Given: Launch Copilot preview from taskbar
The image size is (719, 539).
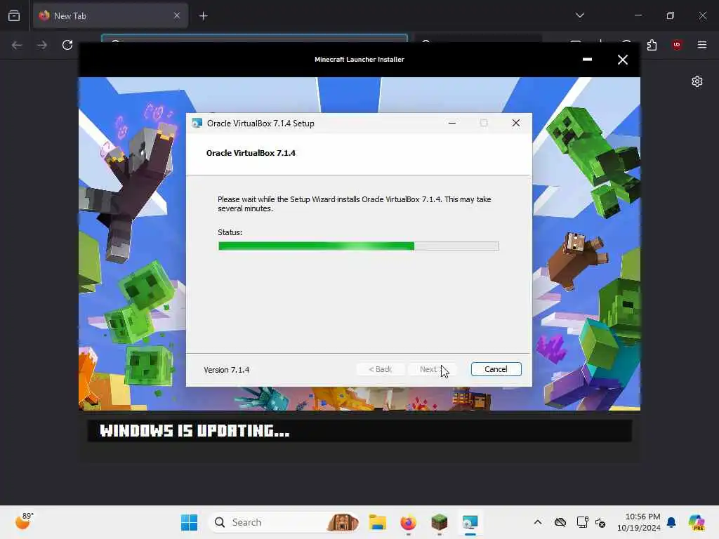Looking at the screenshot, I should pos(697,522).
